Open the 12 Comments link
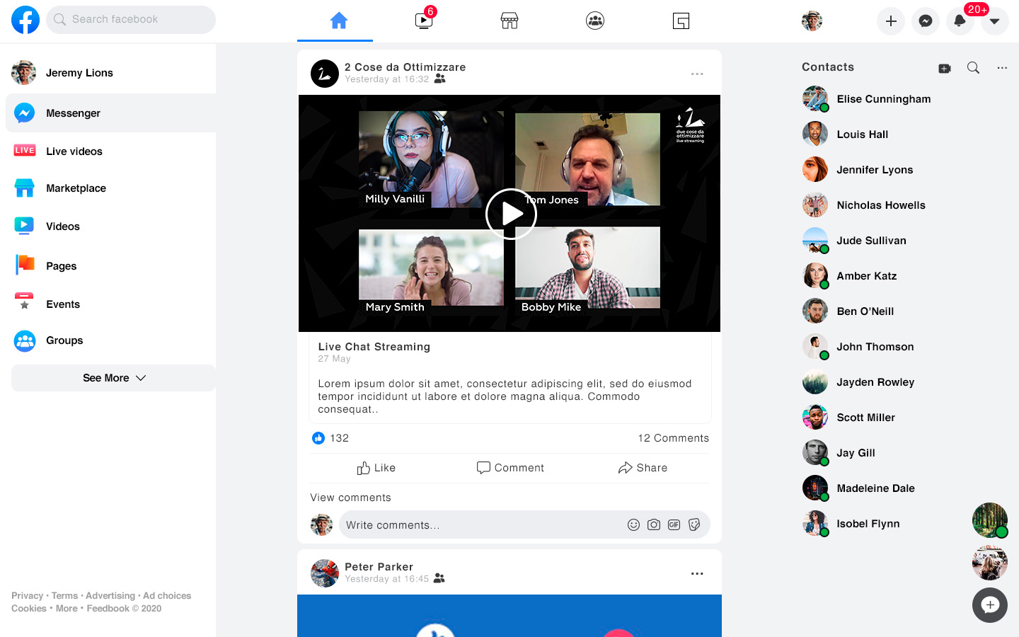 click(x=674, y=438)
